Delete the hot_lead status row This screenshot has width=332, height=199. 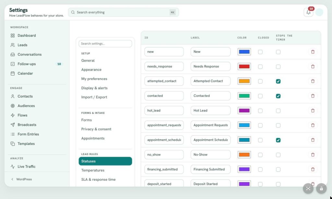pyautogui.click(x=313, y=110)
